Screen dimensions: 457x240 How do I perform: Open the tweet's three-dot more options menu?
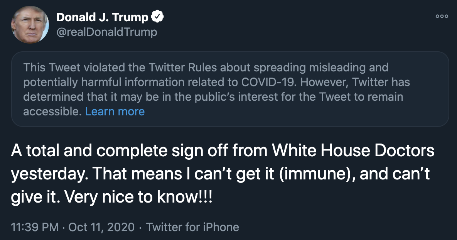pos(442,17)
